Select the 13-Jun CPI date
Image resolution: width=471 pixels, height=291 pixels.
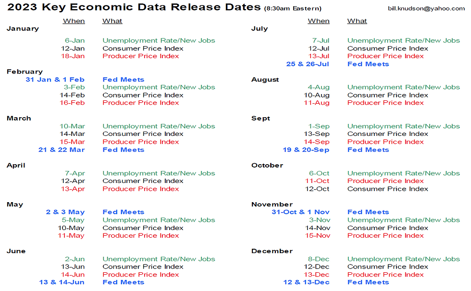pos(73,267)
